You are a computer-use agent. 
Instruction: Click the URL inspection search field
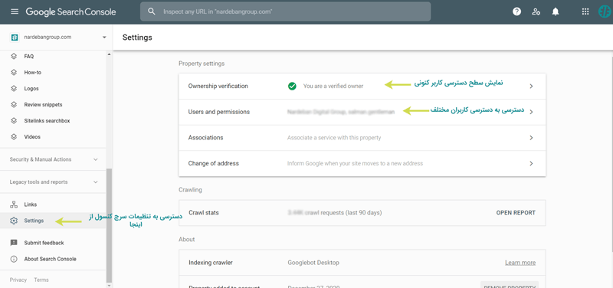[285, 11]
